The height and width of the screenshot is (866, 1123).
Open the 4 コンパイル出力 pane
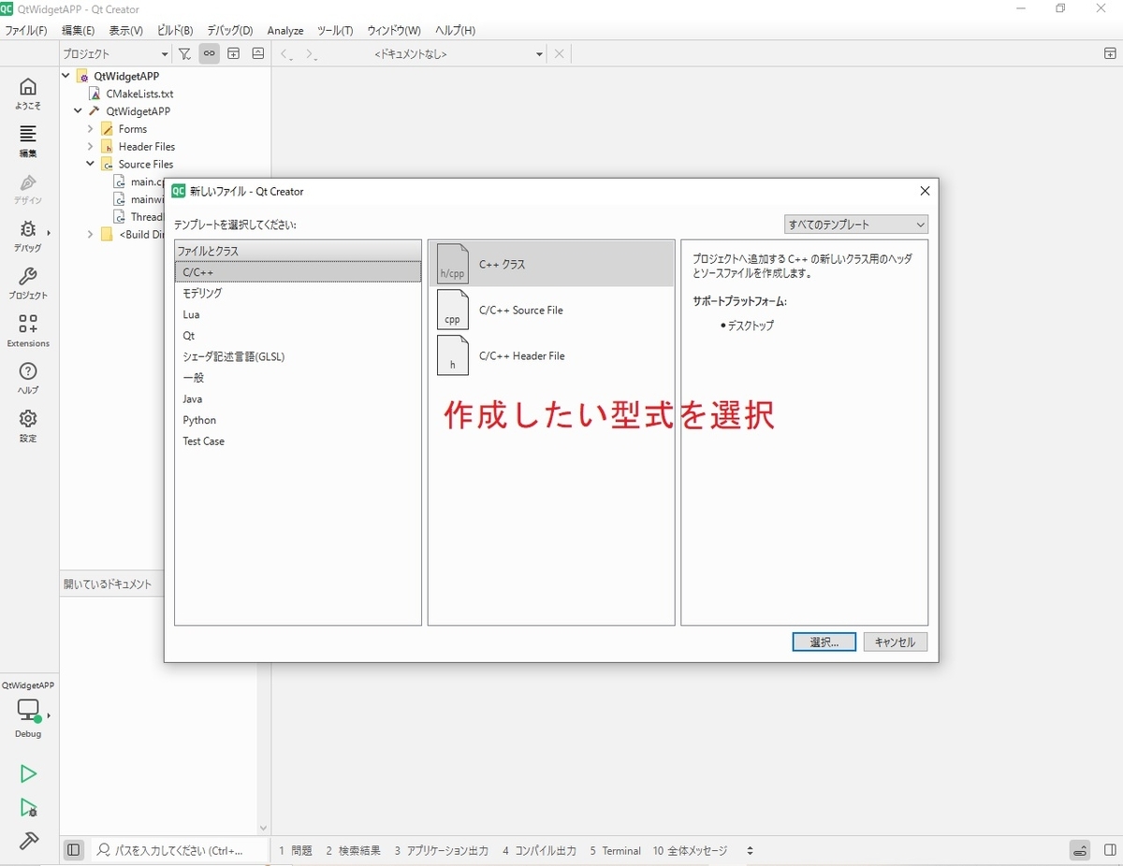539,851
